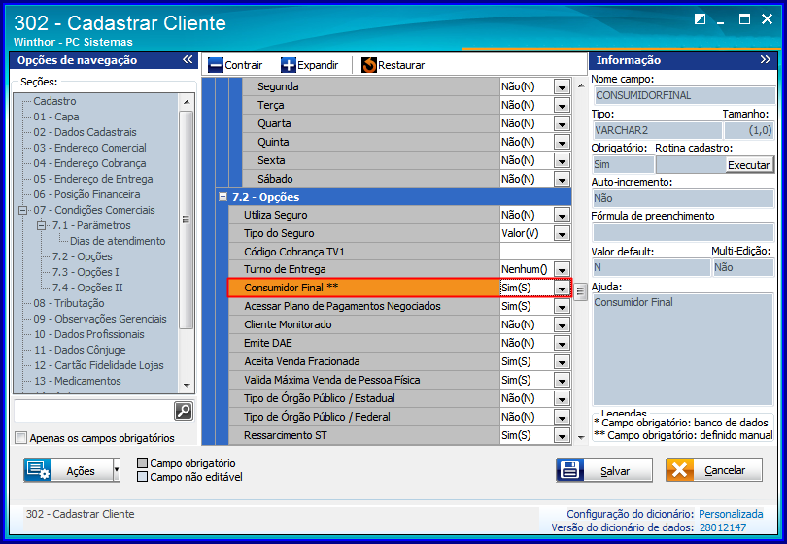Open the Ações dropdown arrow
Viewport: 787px width, 544px height.
coord(117,470)
